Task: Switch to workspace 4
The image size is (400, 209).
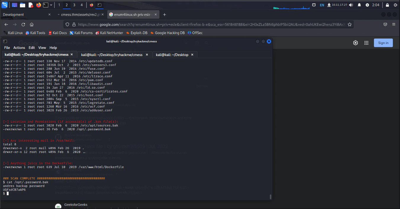Action: [x=82, y=5]
